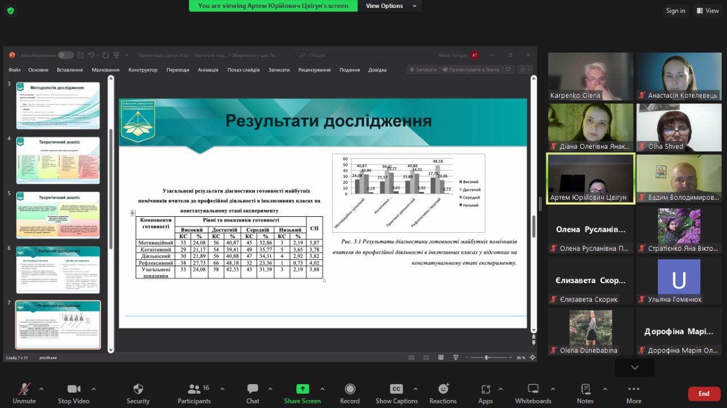Click the table move handle on slide

(x=133, y=213)
